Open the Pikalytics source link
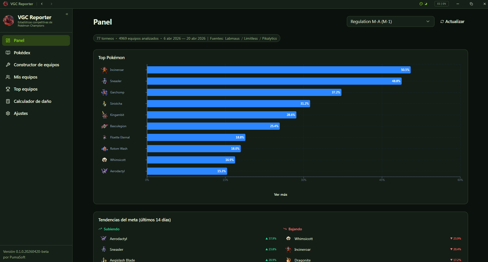The width and height of the screenshot is (488, 262). 269,38
